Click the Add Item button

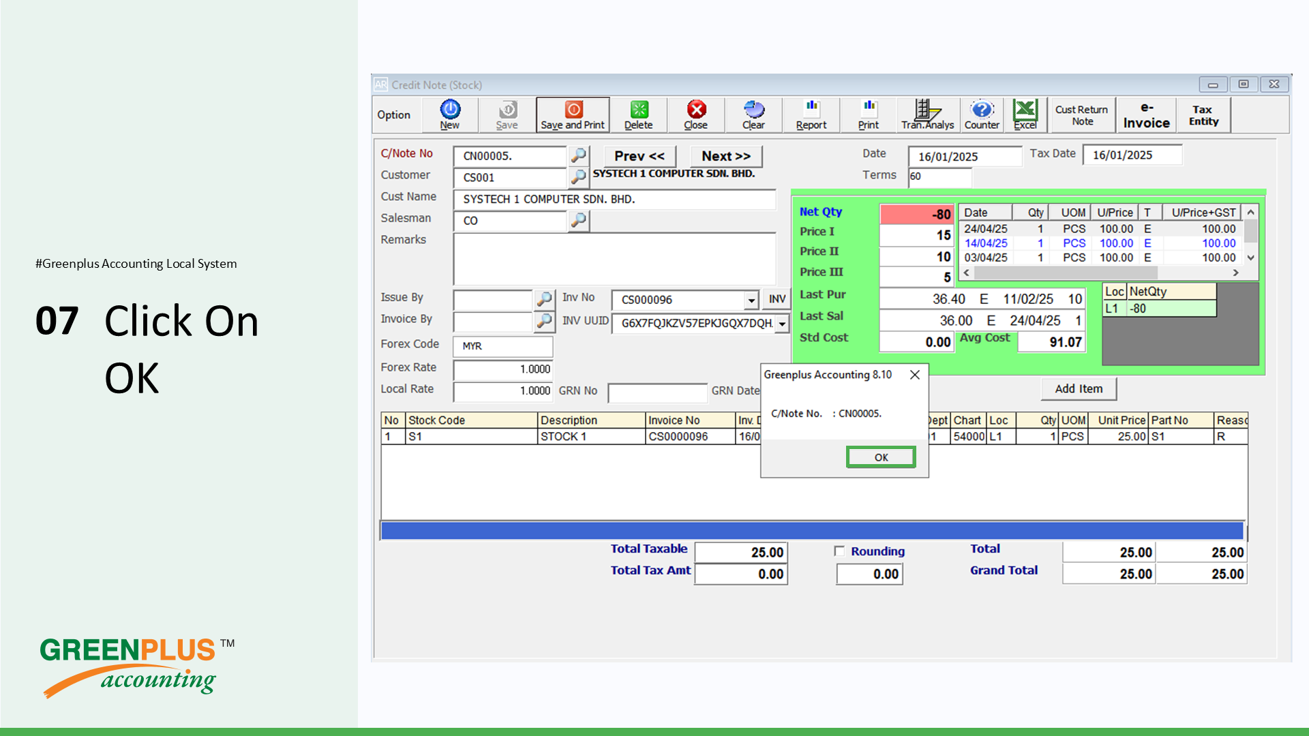(x=1079, y=388)
